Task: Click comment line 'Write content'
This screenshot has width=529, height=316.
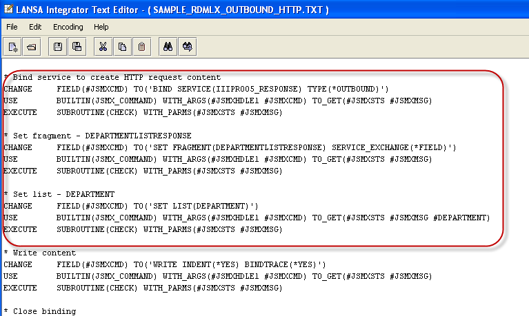Action: coord(40,253)
